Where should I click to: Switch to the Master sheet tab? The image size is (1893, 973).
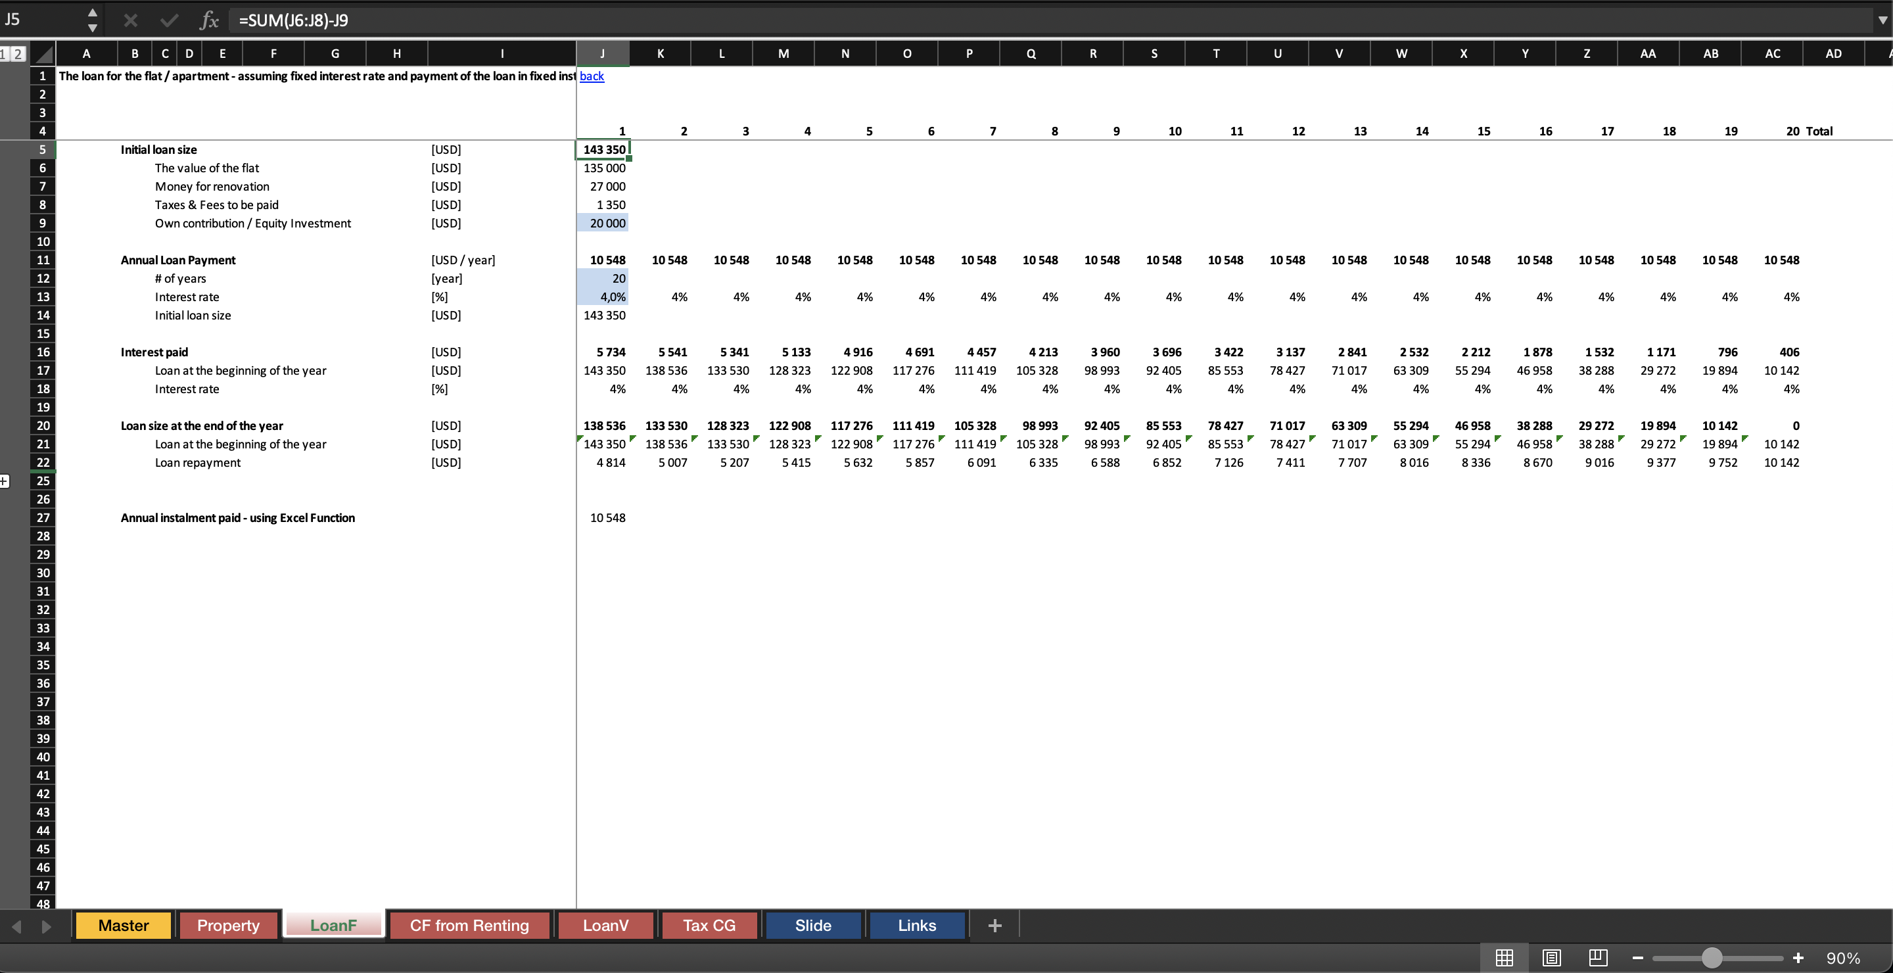point(124,925)
